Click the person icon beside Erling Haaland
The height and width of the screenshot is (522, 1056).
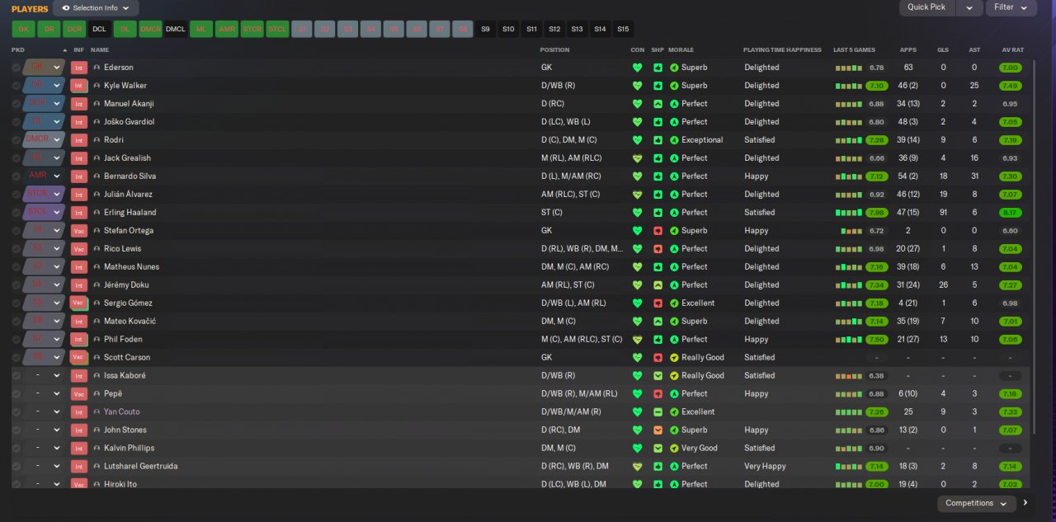pyautogui.click(x=97, y=213)
